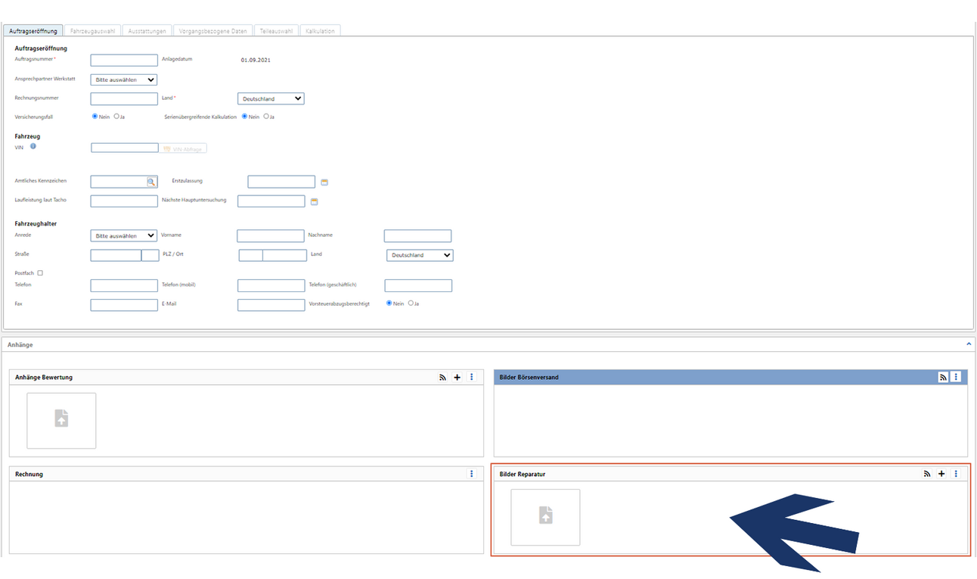Open the Erstzulassung calendar picker
This screenshot has width=977, height=579.
324,182
